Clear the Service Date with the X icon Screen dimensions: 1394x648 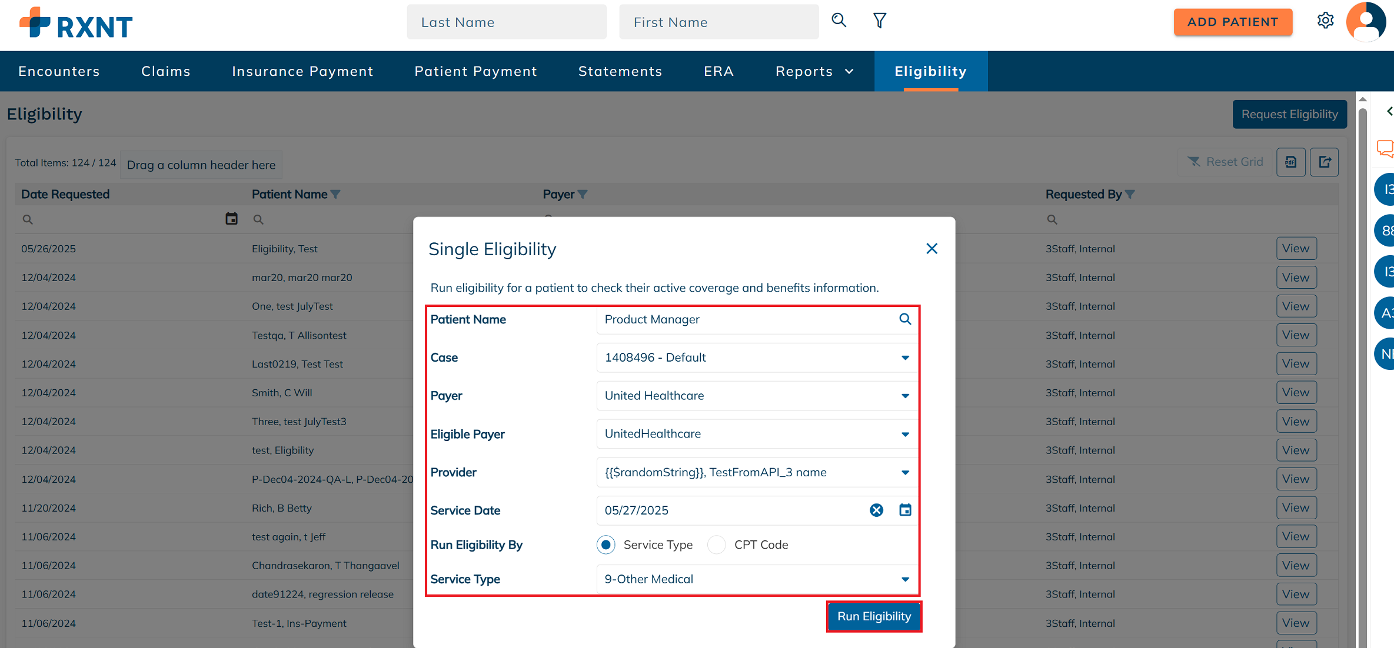pos(876,510)
